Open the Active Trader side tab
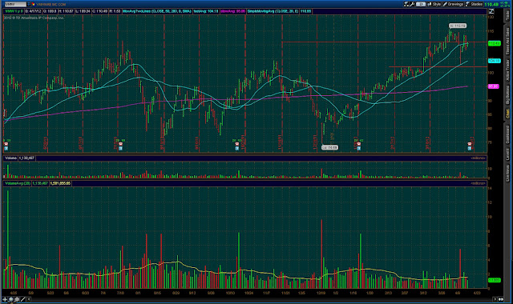The image size is (513, 304). click(507, 70)
